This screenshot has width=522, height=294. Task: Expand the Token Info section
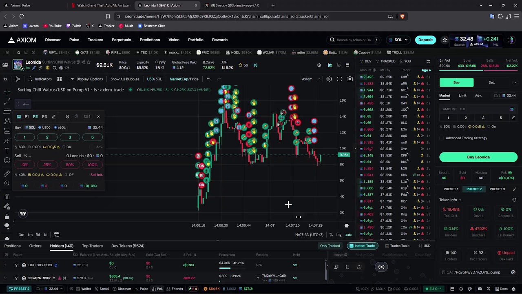pyautogui.click(x=450, y=200)
